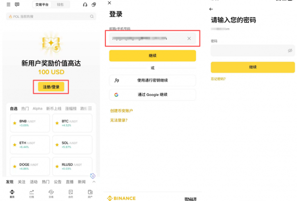297x201 pixels.
Task: Select the 活动 feed tab
Action: pyautogui.click(x=34, y=182)
